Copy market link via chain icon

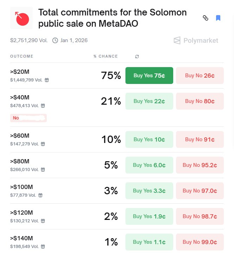pos(206,18)
